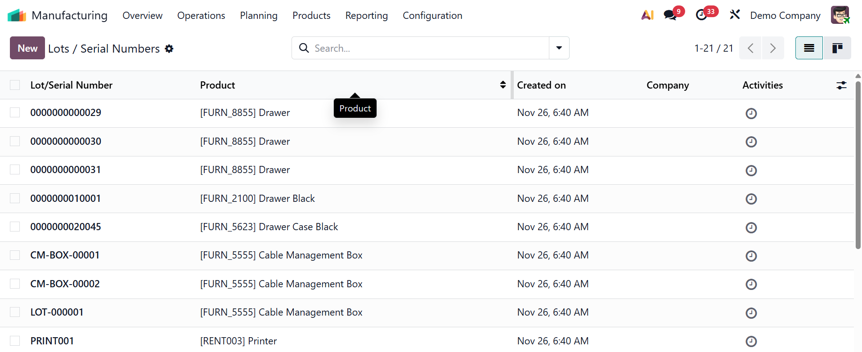This screenshot has height=352, width=862.
Task: Switch to list view
Action: [x=809, y=48]
